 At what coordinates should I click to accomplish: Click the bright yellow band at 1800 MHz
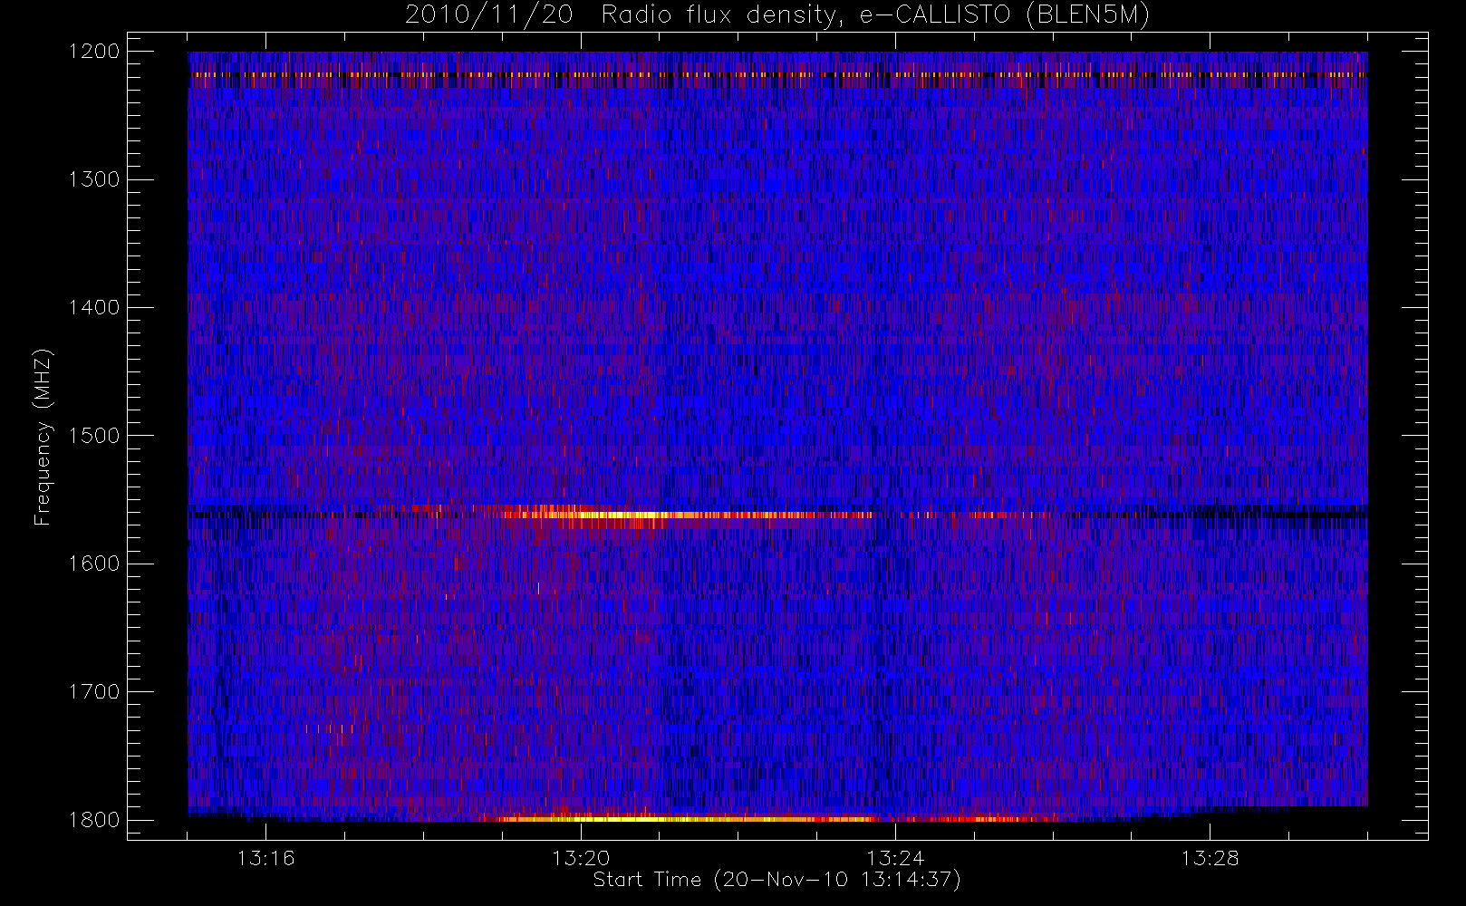tap(684, 819)
